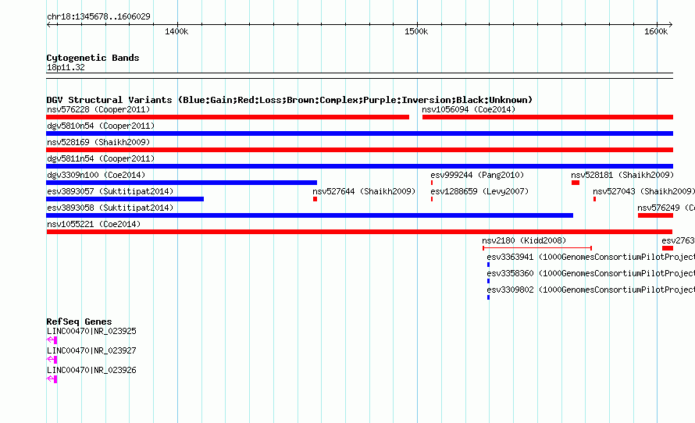Click the nsv528181 (Shaikh2009) label
The image size is (695, 423).
click(x=622, y=175)
